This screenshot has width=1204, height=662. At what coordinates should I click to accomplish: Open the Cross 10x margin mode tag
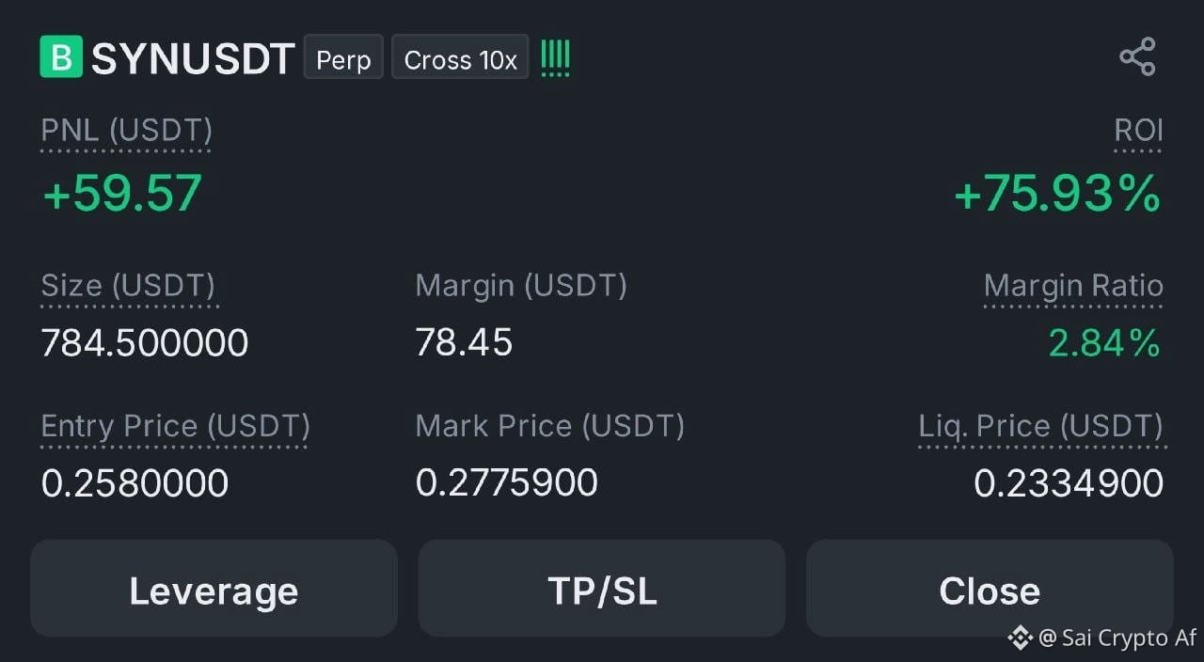(460, 57)
